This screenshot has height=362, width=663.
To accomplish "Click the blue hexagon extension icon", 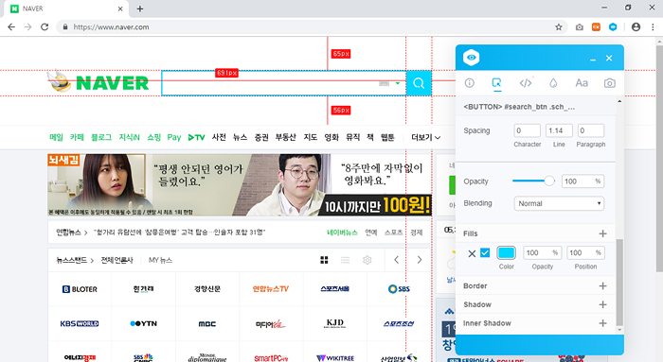I will coord(613,27).
